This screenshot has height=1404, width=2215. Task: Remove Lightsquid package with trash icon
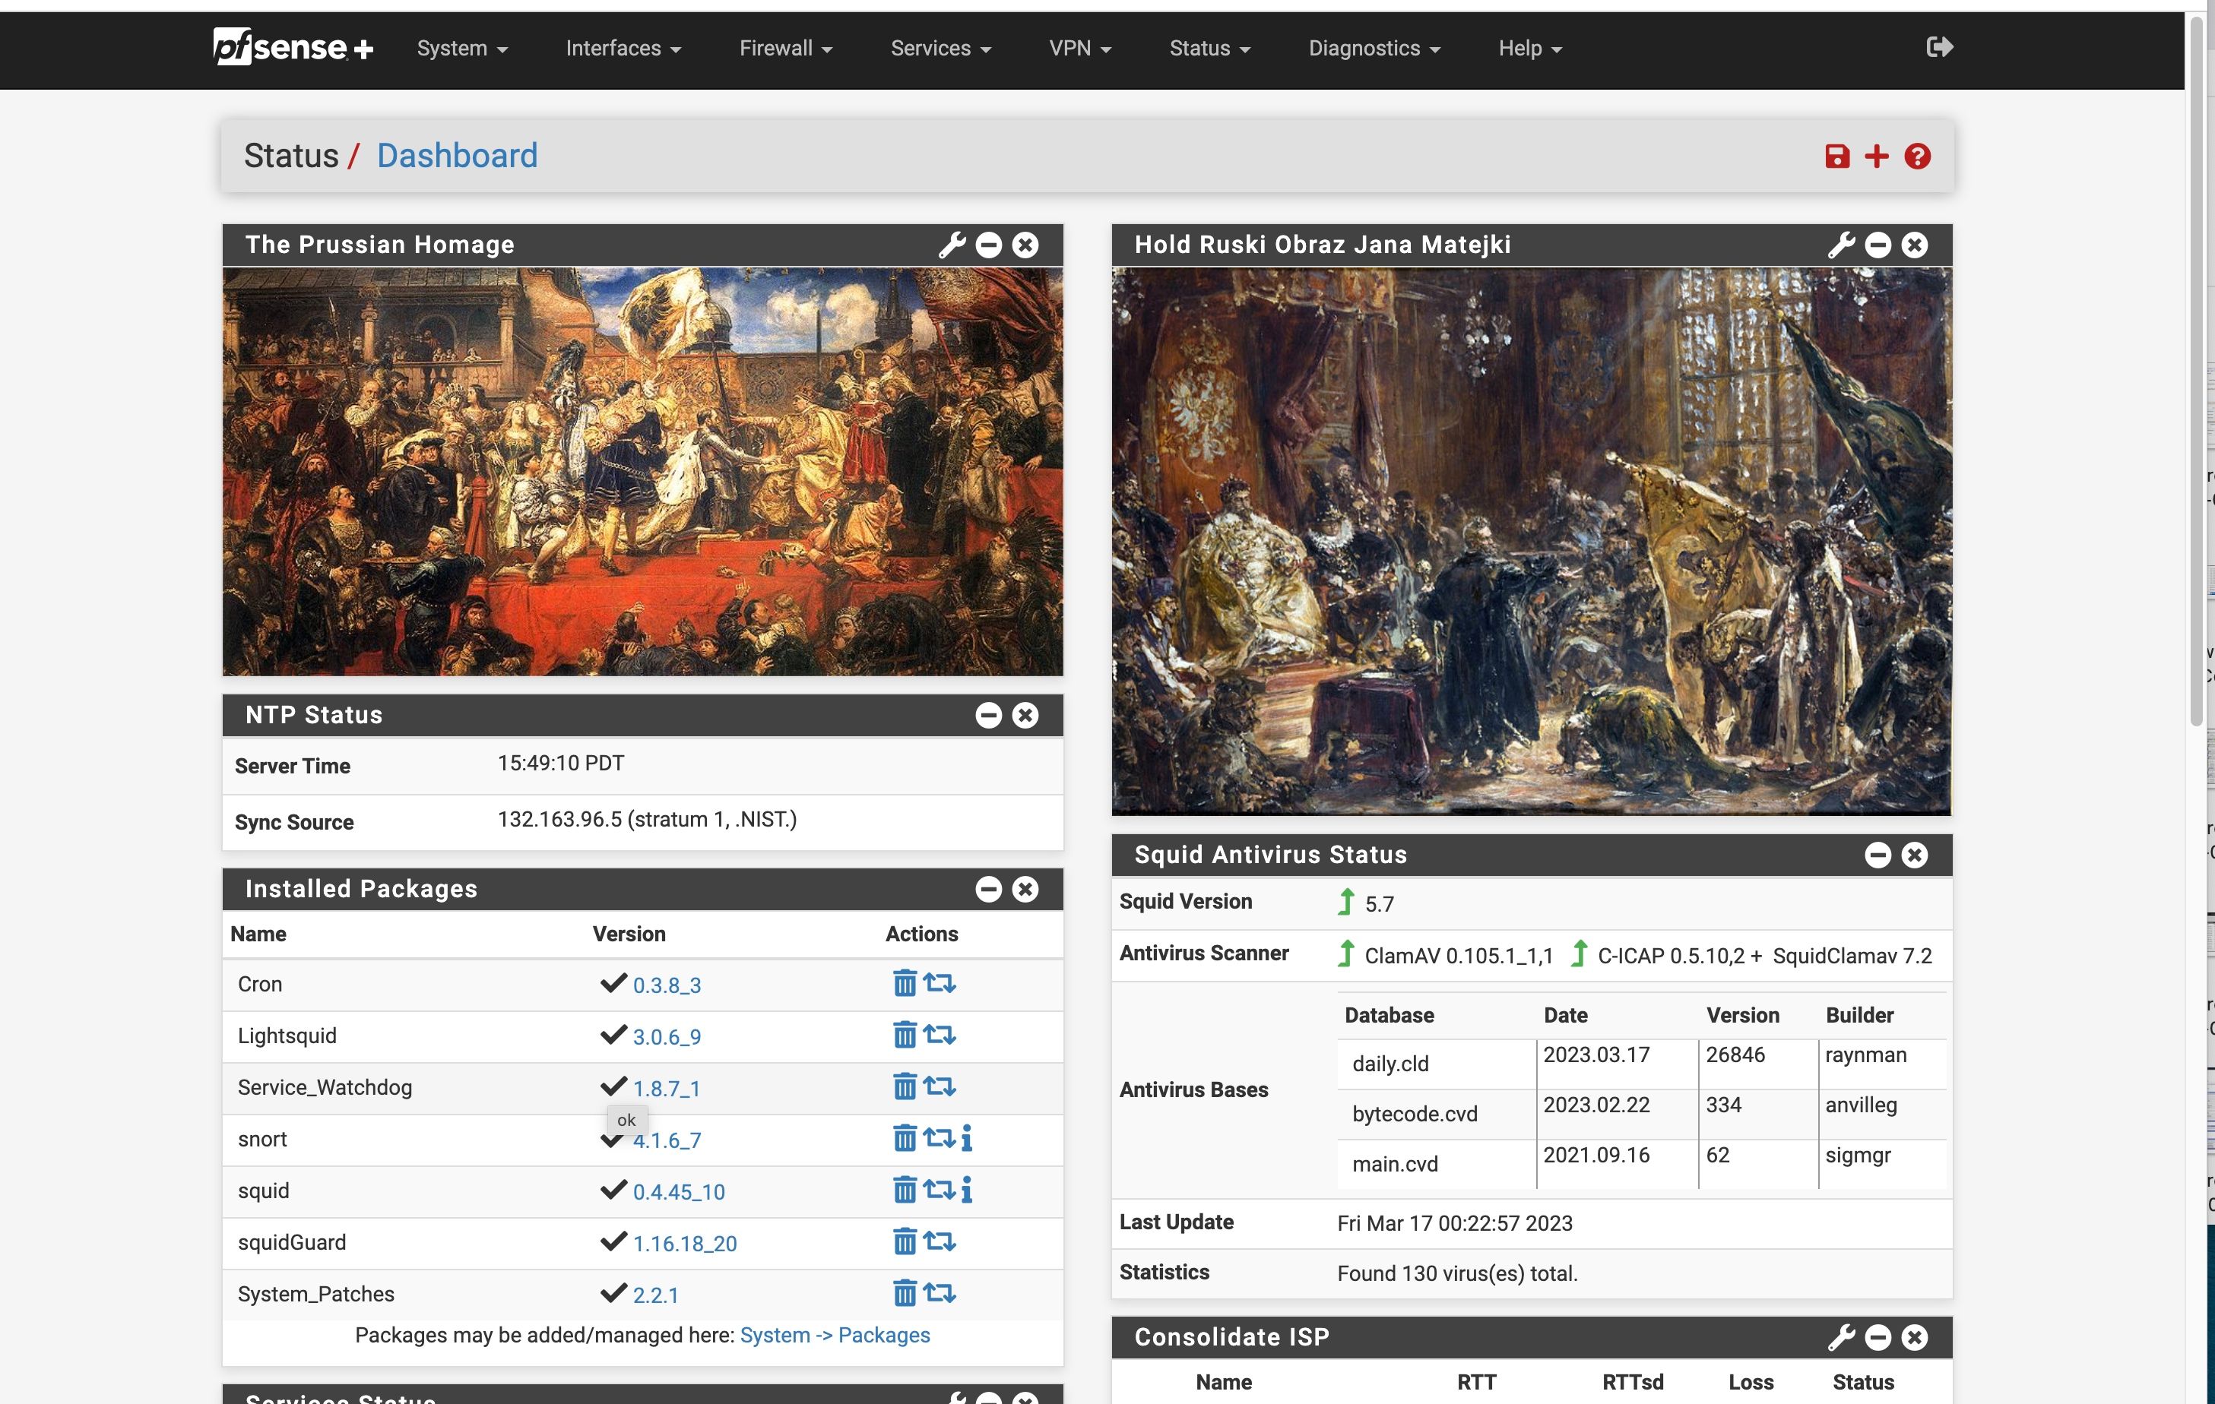pyautogui.click(x=905, y=1034)
